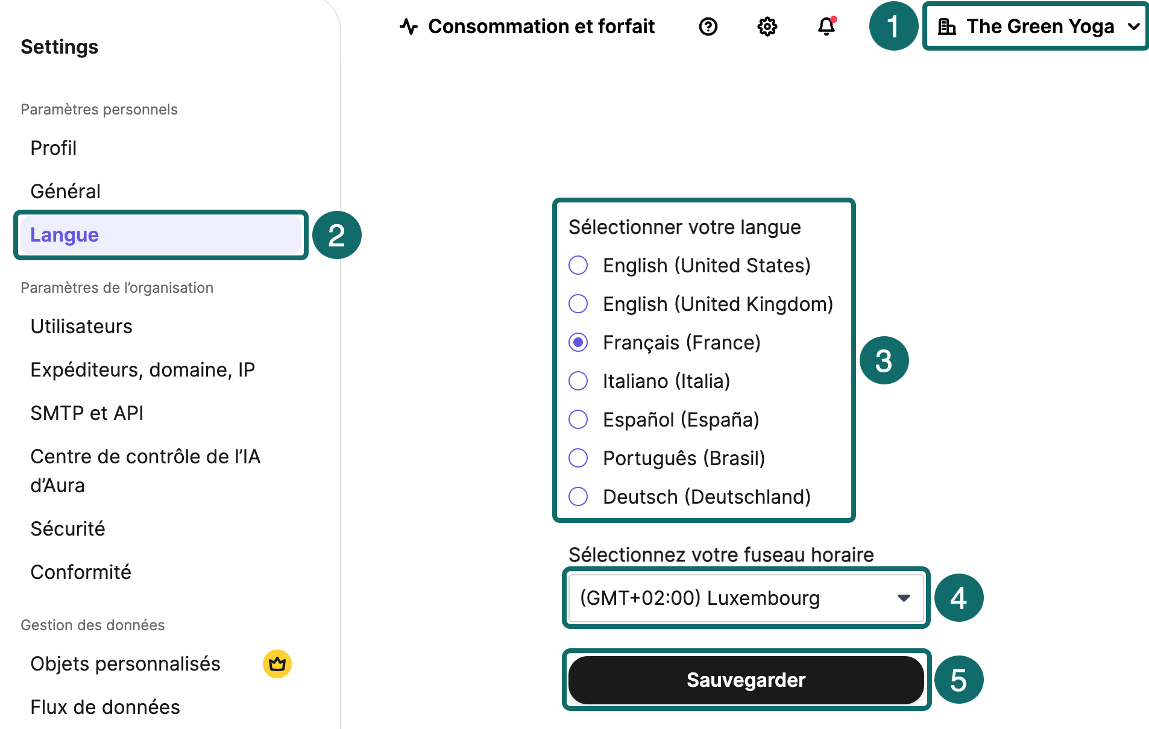Screen dimensions: 1149x729
Task: Open the help question mark icon
Action: click(x=708, y=27)
